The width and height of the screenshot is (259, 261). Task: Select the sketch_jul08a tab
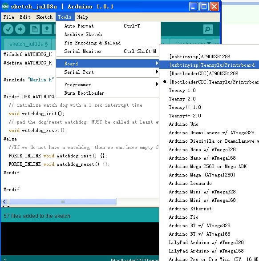click(28, 44)
